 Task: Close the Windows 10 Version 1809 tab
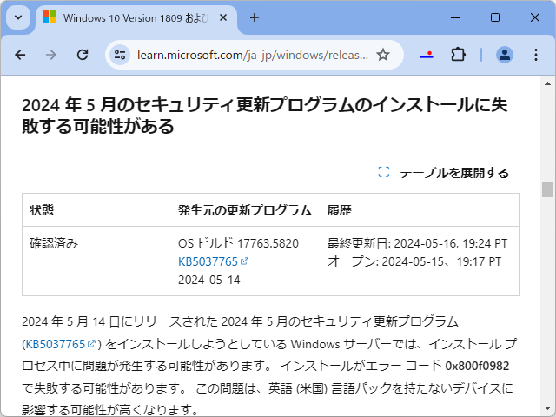223,17
